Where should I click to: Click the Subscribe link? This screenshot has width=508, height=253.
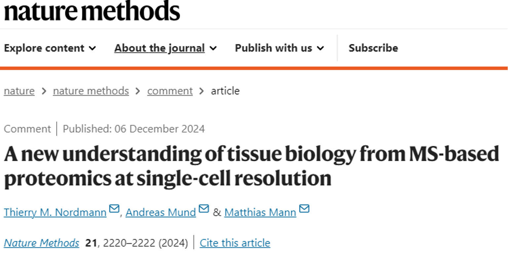[373, 48]
